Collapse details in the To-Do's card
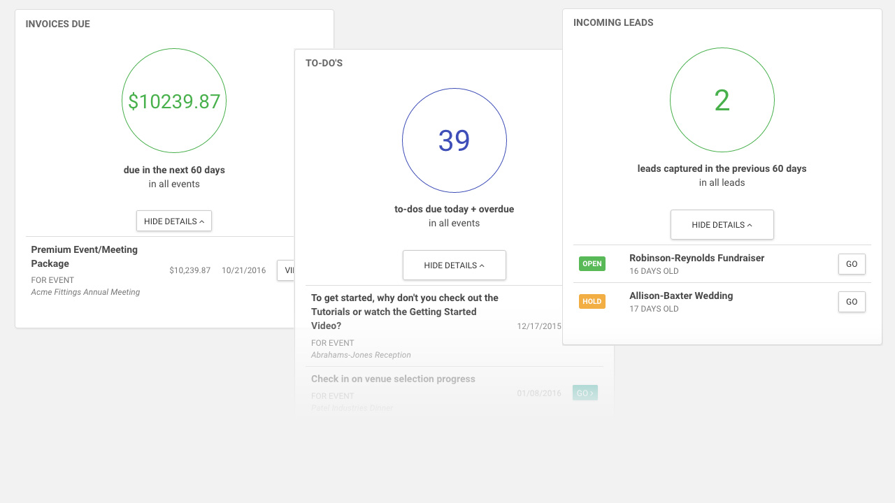 coord(454,265)
